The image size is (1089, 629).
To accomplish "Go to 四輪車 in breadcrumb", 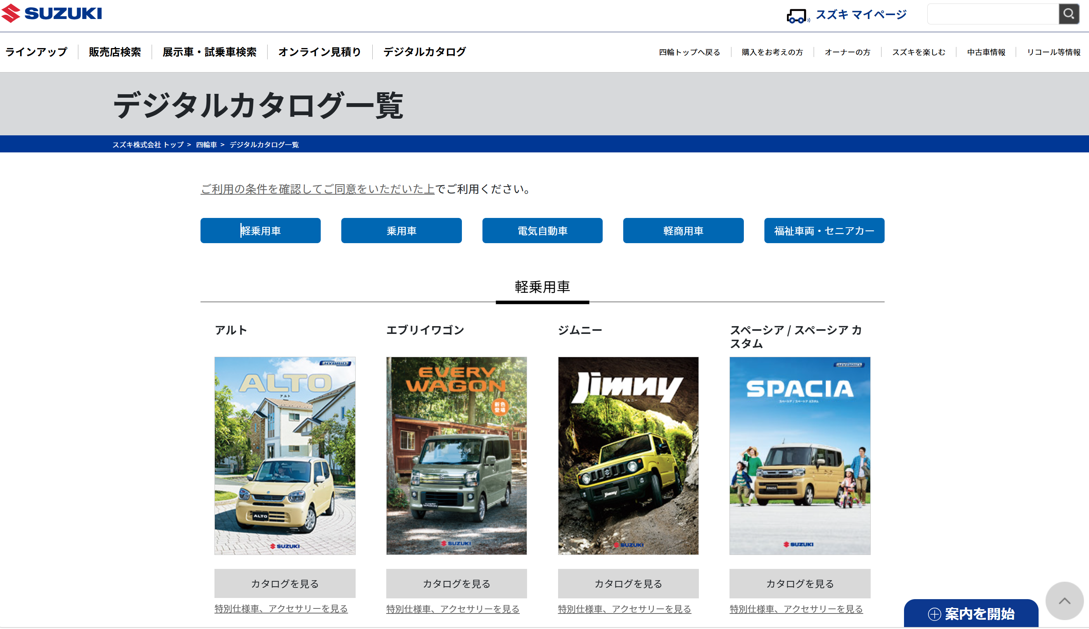I will tap(206, 145).
